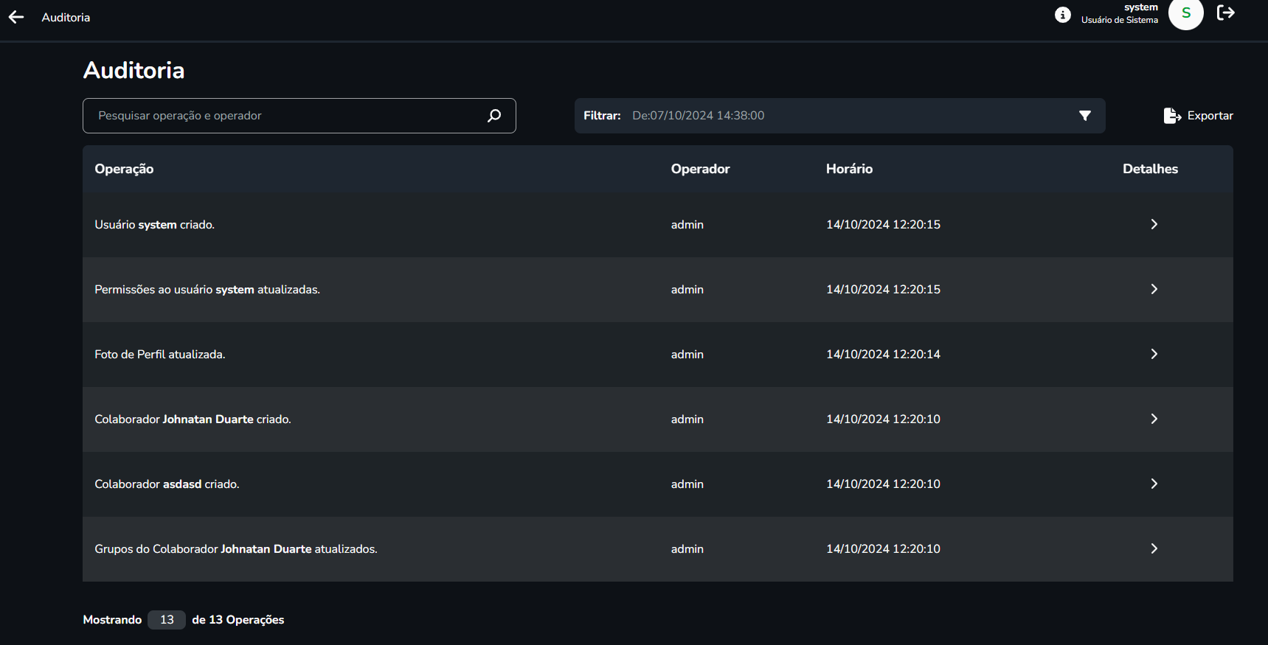The image size is (1268, 645).
Task: Select the rows count box showing 13
Action: [x=167, y=620]
